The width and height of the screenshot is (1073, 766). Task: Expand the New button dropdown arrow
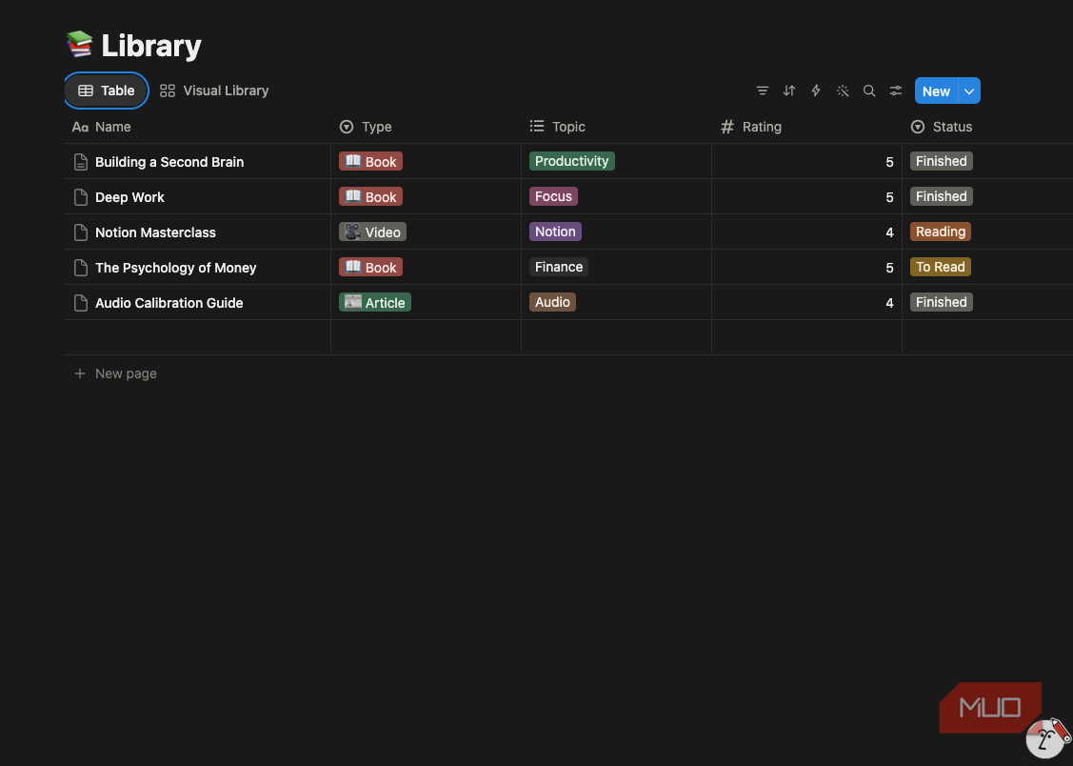point(969,91)
